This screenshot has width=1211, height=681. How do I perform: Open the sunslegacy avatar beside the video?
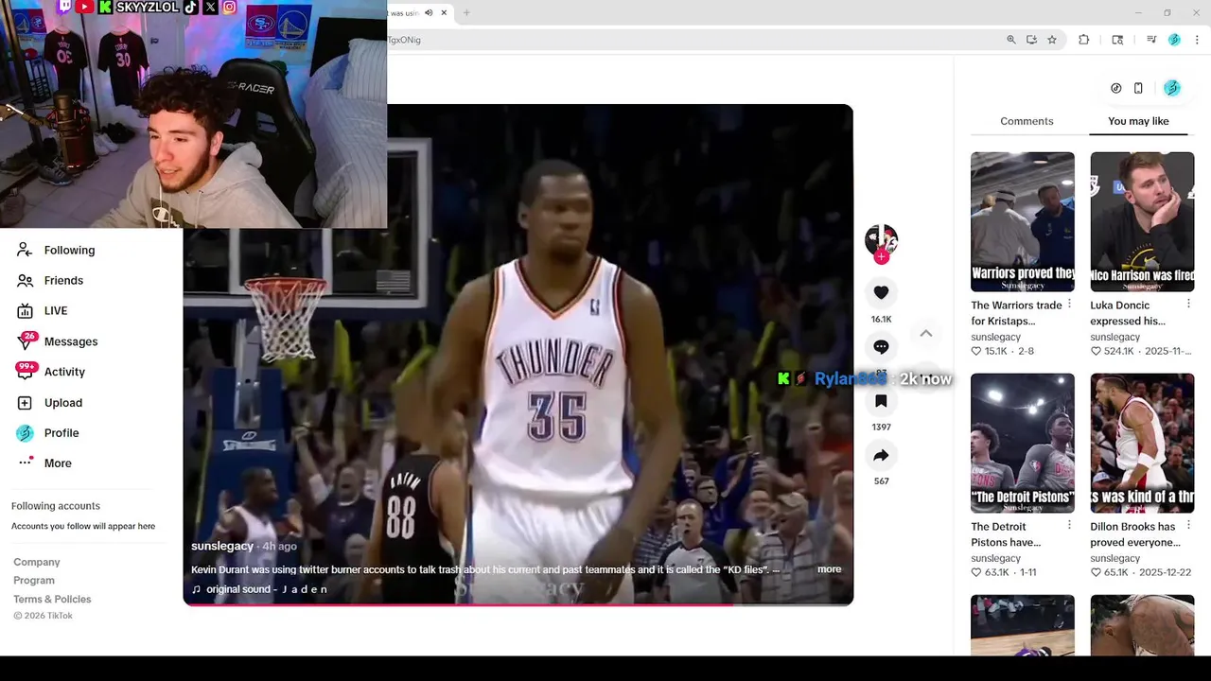tap(881, 240)
